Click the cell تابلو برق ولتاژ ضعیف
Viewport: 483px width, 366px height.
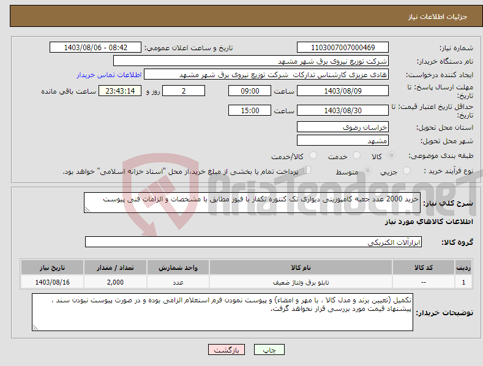click(x=301, y=282)
